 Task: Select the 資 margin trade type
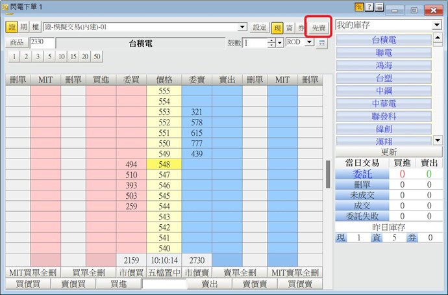[290, 27]
